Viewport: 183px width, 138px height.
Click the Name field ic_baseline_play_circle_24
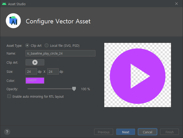pyautogui.click(x=60, y=53)
